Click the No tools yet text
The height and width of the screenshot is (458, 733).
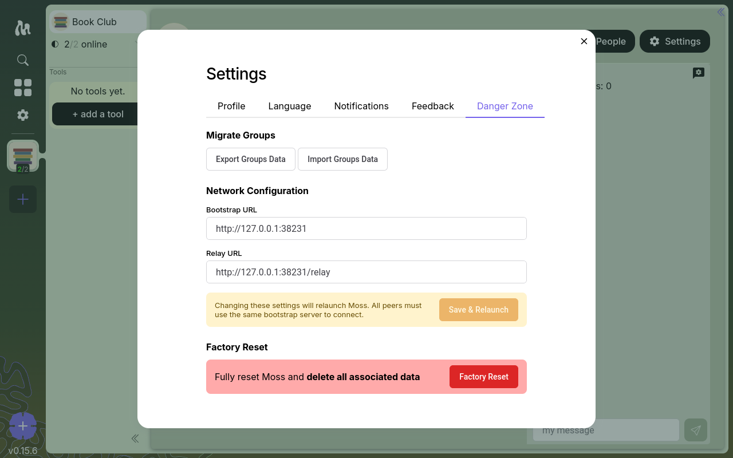[98, 91]
